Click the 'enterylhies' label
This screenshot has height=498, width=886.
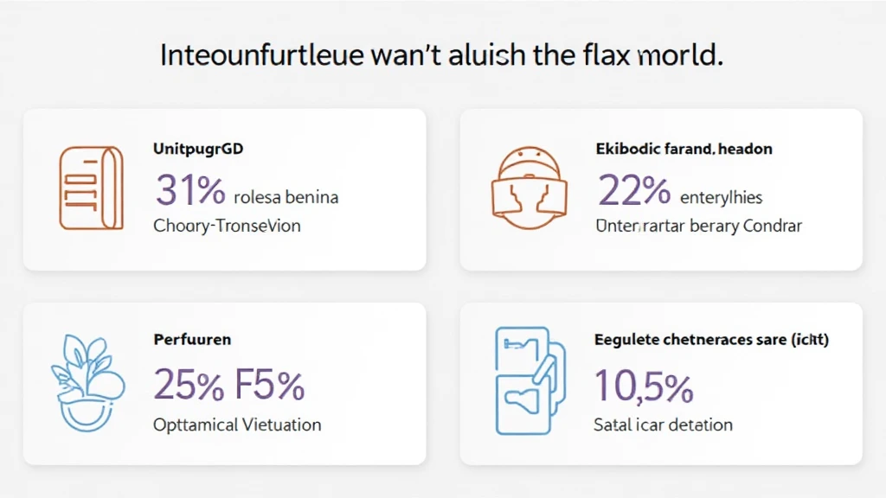[722, 198]
